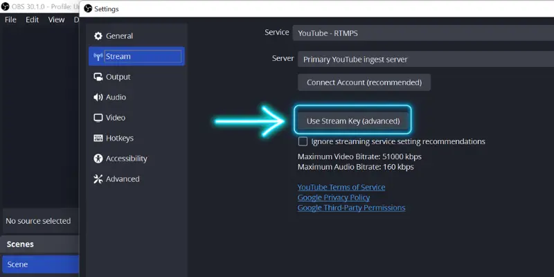Click Use Stream Key (advanced) button
The height and width of the screenshot is (277, 554).
[353, 121]
